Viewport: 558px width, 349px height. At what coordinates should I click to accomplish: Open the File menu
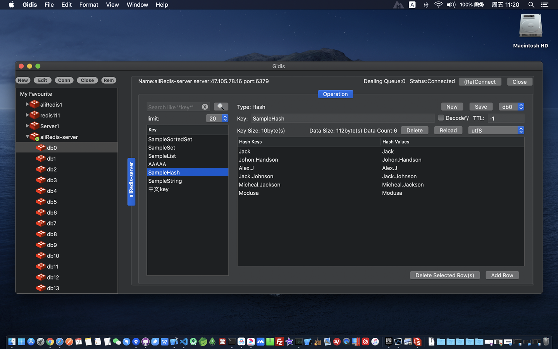pyautogui.click(x=49, y=5)
